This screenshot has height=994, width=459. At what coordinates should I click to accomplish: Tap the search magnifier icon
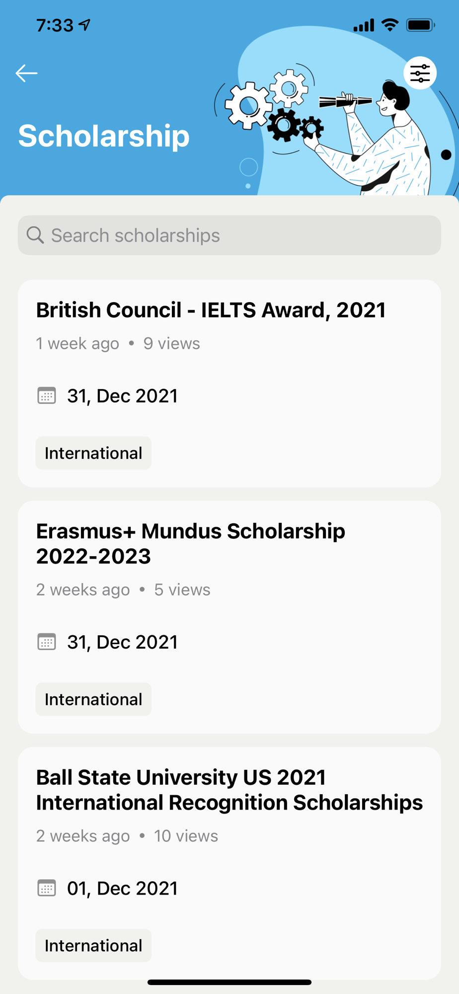[x=35, y=235]
